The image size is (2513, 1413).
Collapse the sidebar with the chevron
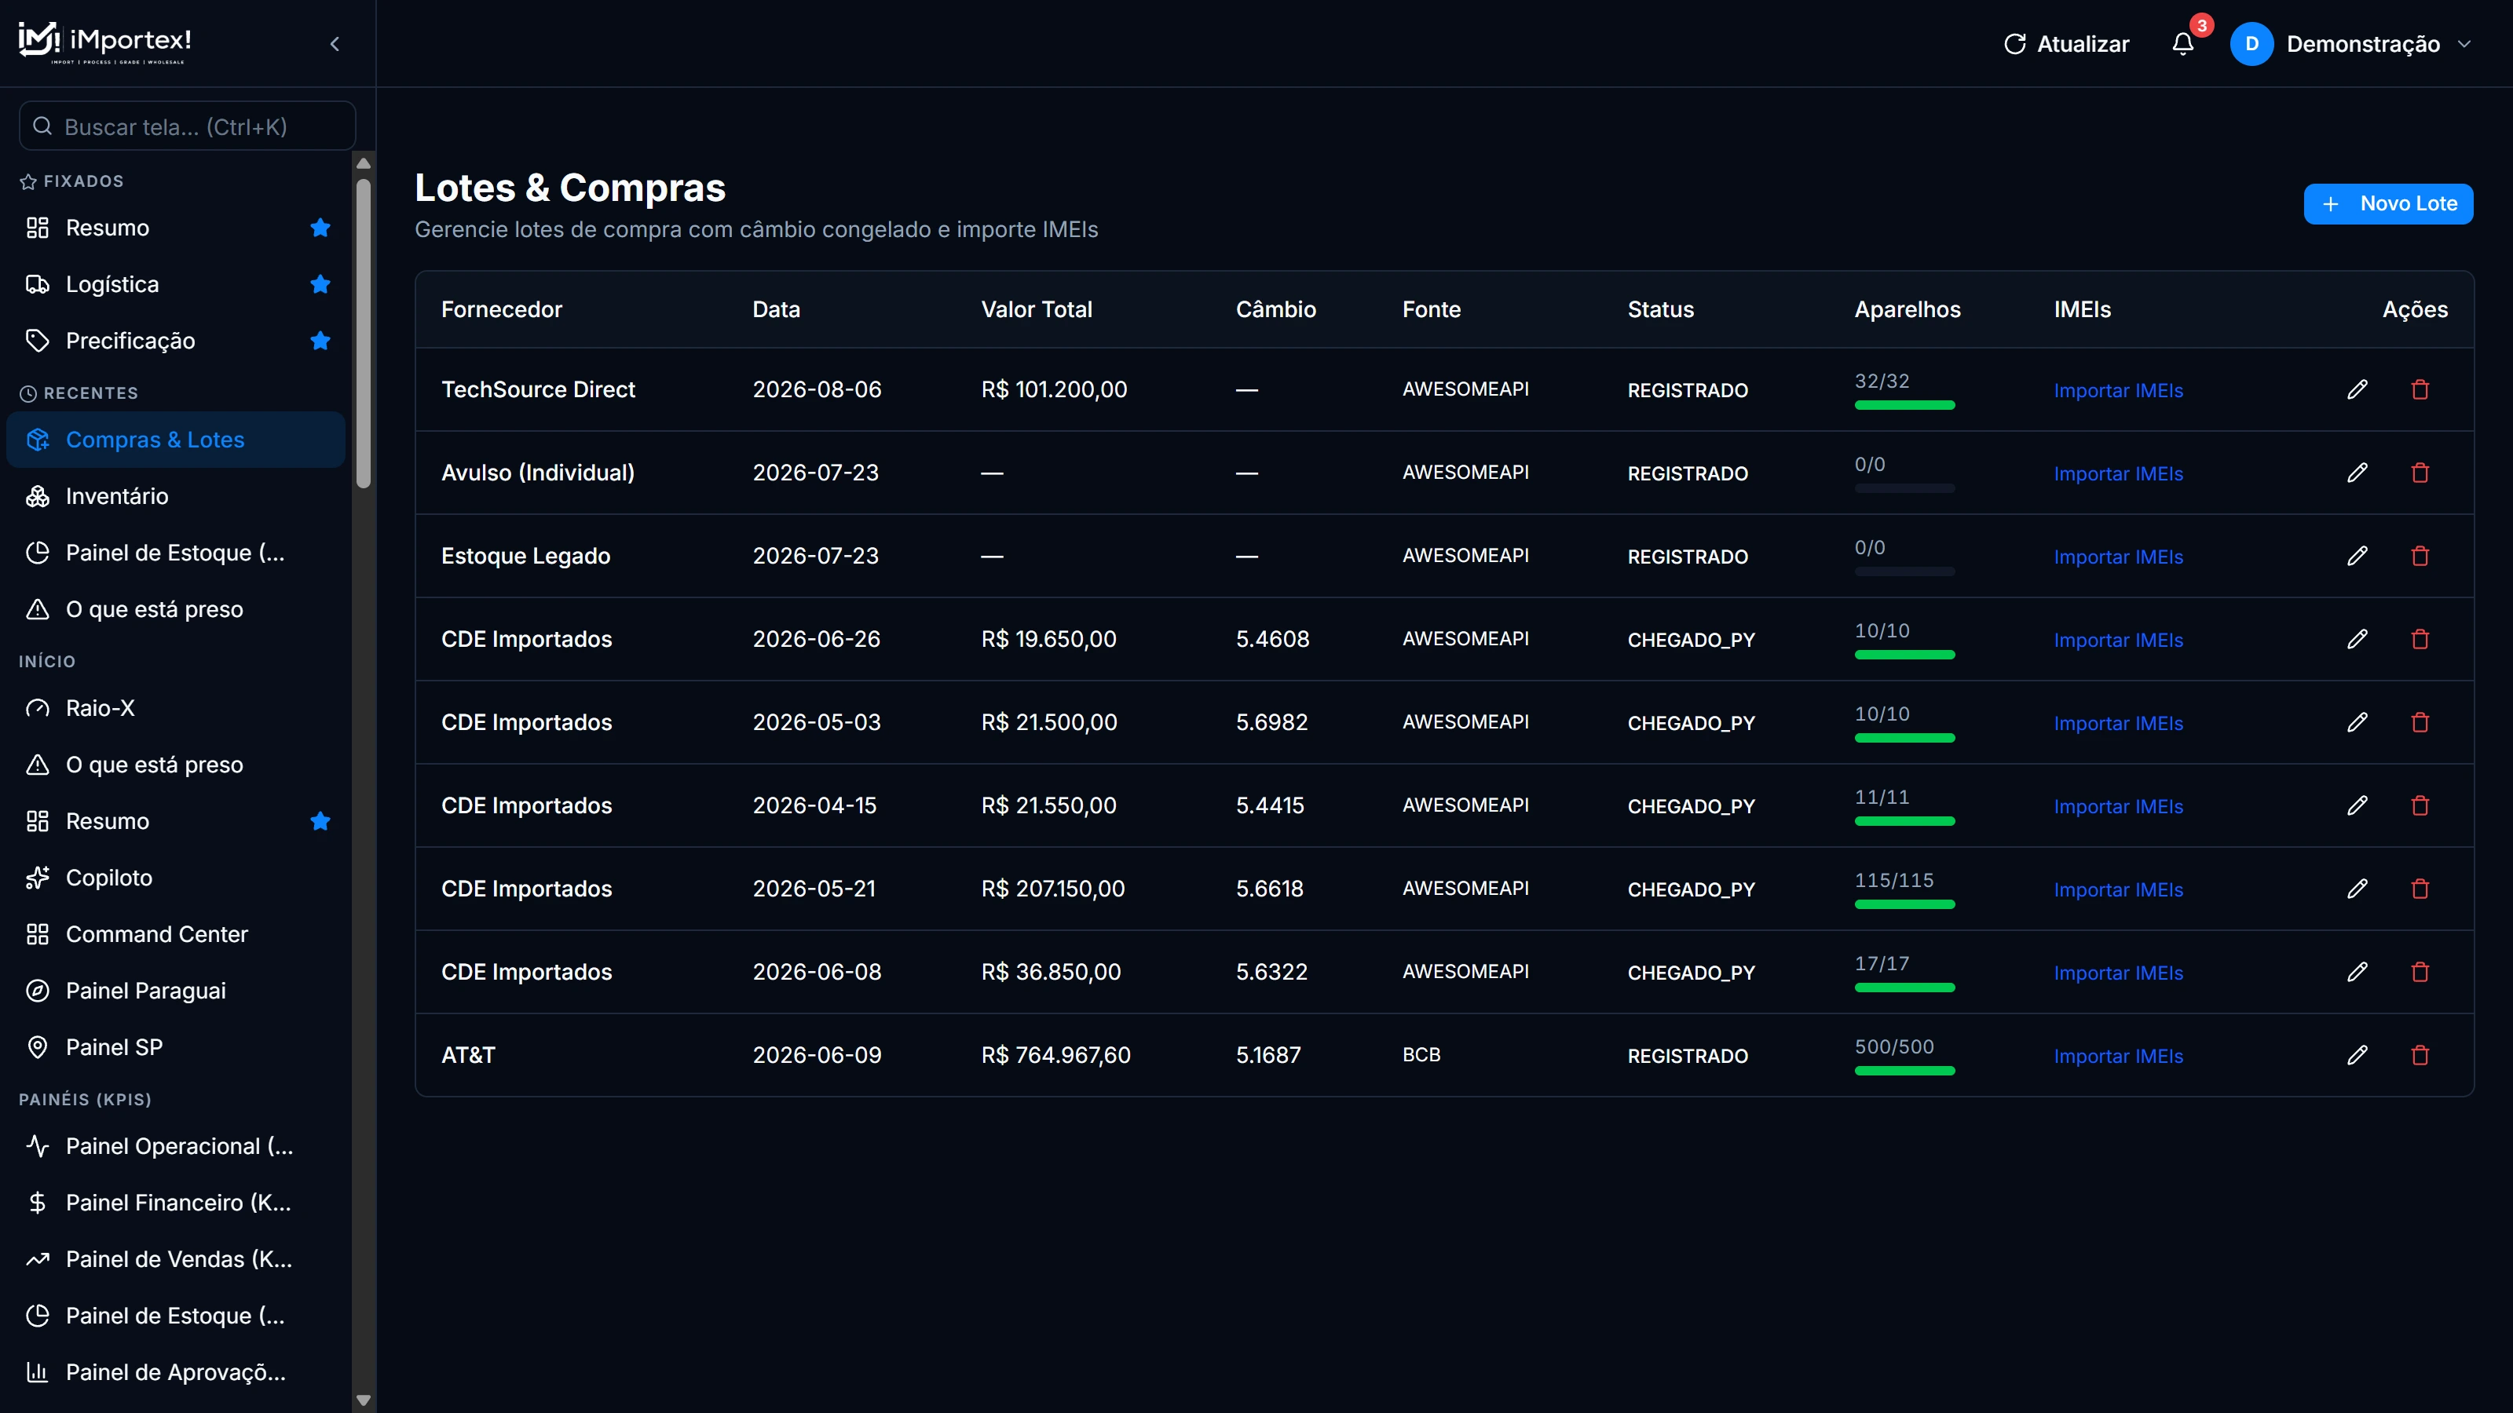pos(335,44)
